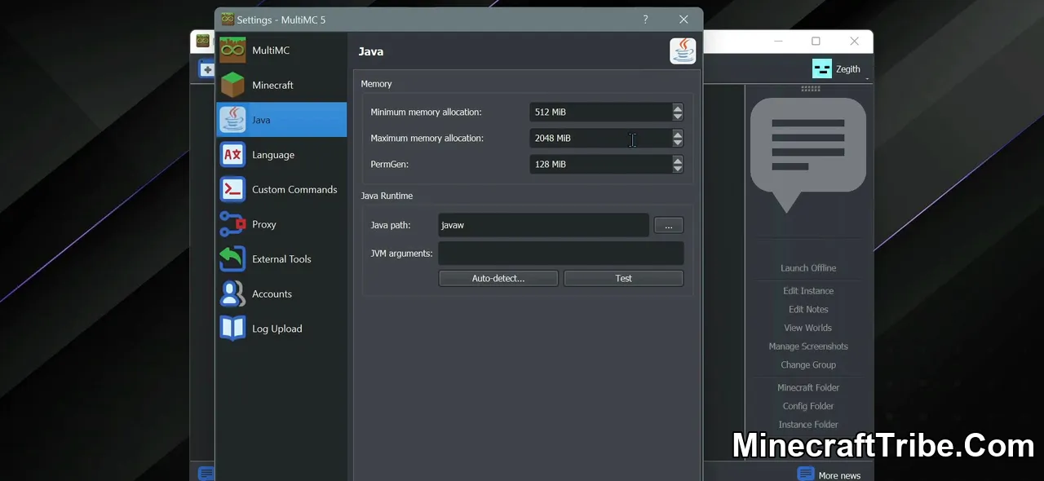This screenshot has height=481, width=1044.
Task: Open Custom Commands terminal icon
Action: click(233, 189)
